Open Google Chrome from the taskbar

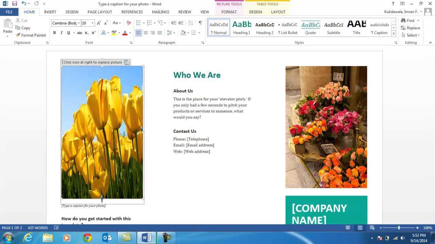coord(87,238)
